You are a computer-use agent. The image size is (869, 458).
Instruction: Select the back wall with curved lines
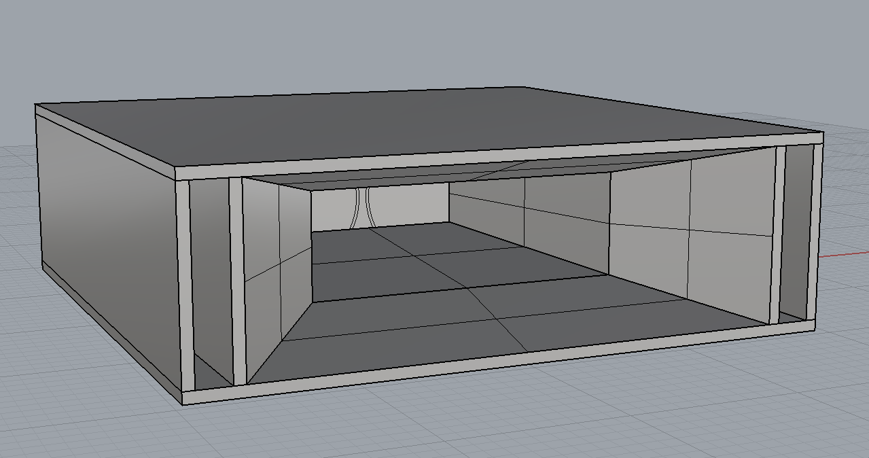click(x=379, y=207)
